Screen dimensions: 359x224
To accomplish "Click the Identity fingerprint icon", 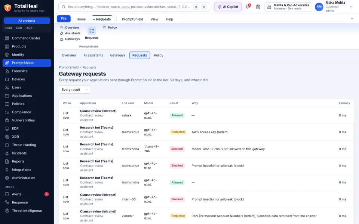I will point(7,55).
